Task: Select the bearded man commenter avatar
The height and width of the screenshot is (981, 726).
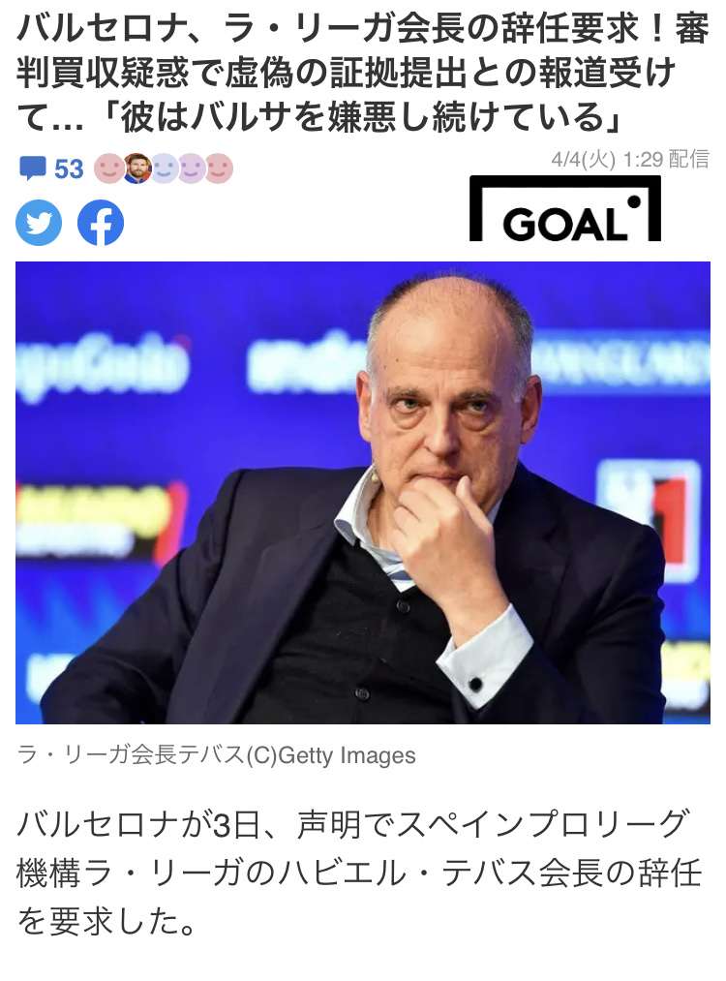Action: tap(136, 169)
